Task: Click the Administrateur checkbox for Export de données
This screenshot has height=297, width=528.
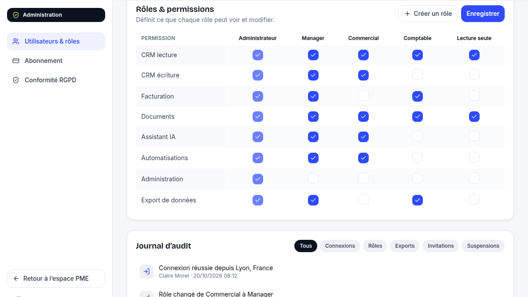Action: pyautogui.click(x=258, y=200)
